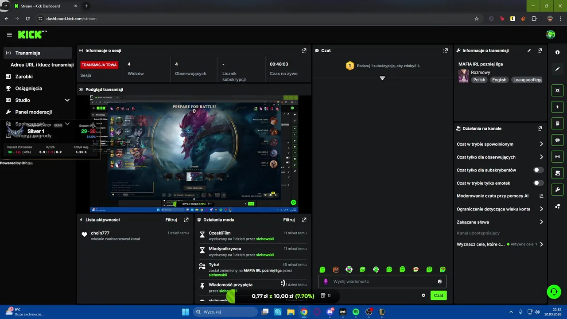This screenshot has height=319, width=567.
Task: Open Spotify from the taskbar
Action: point(356,312)
